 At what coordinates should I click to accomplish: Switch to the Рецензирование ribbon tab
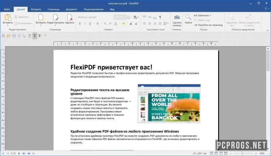(94, 9)
